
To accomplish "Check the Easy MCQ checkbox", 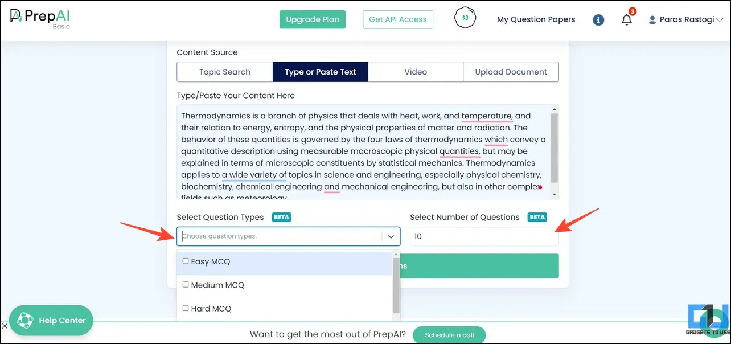I will [186, 261].
